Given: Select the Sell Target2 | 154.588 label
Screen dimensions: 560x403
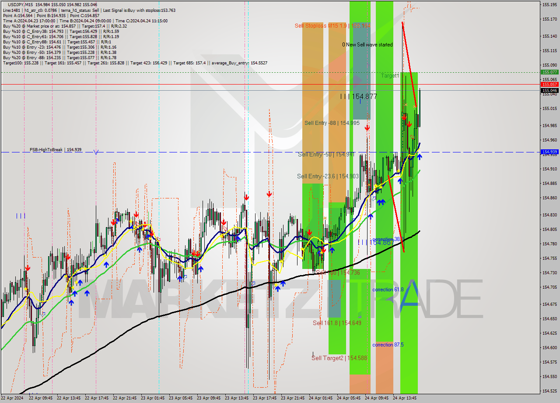Looking at the screenshot, I should pyautogui.click(x=339, y=358).
